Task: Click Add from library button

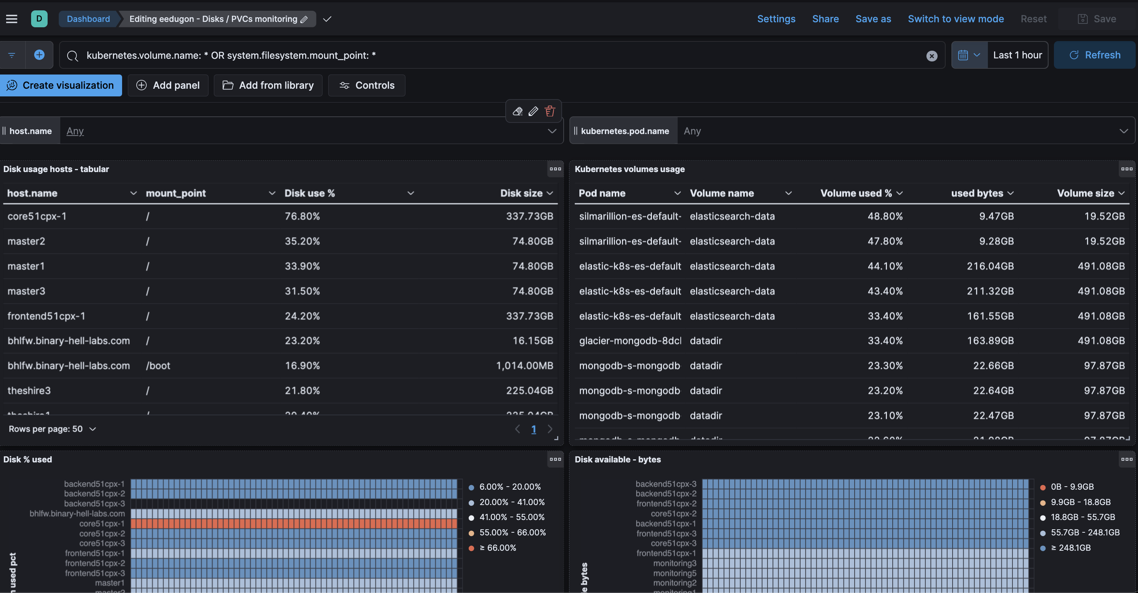Action: (268, 85)
